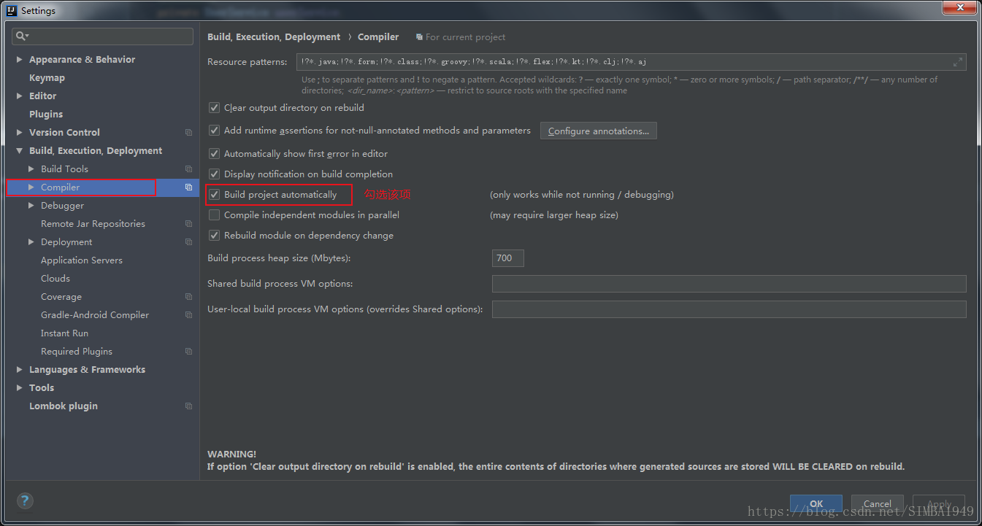
Task: Click User-local build process VM options field
Action: 729,309
